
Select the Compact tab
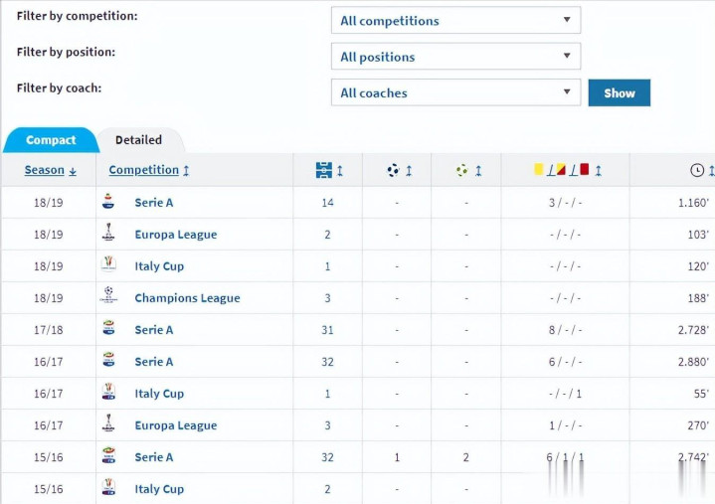51,140
